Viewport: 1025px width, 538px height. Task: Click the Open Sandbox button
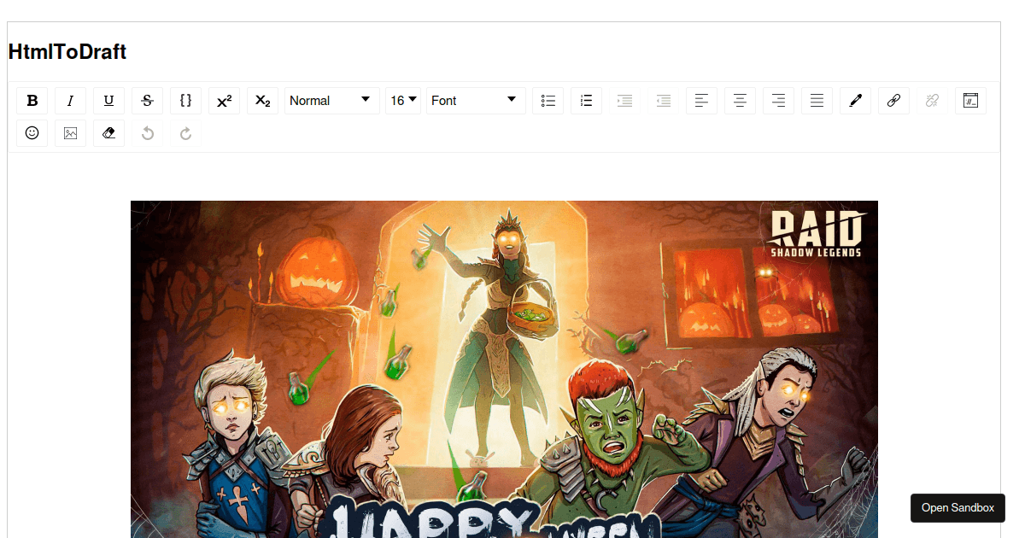click(x=958, y=508)
